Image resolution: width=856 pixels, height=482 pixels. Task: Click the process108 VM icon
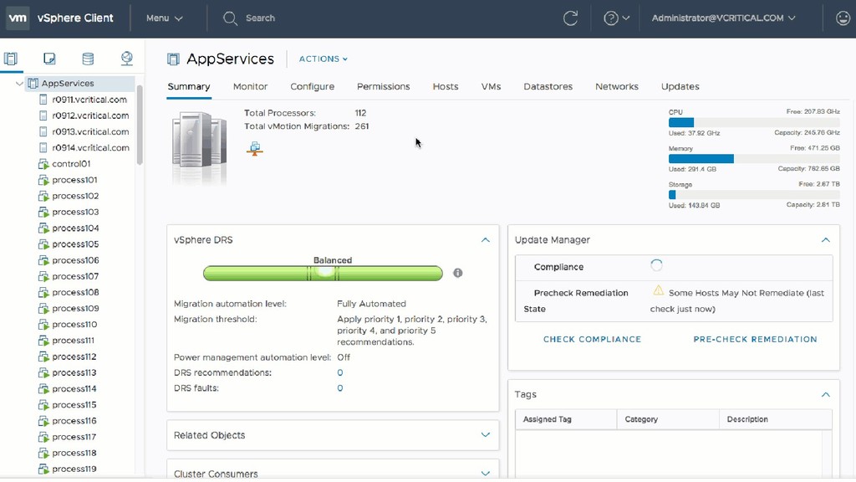coord(43,292)
